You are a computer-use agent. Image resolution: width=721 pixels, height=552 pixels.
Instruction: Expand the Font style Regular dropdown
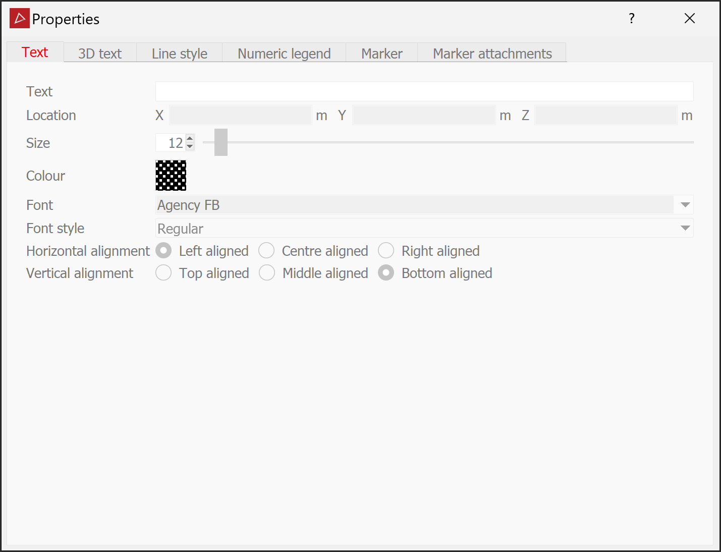click(x=424, y=228)
